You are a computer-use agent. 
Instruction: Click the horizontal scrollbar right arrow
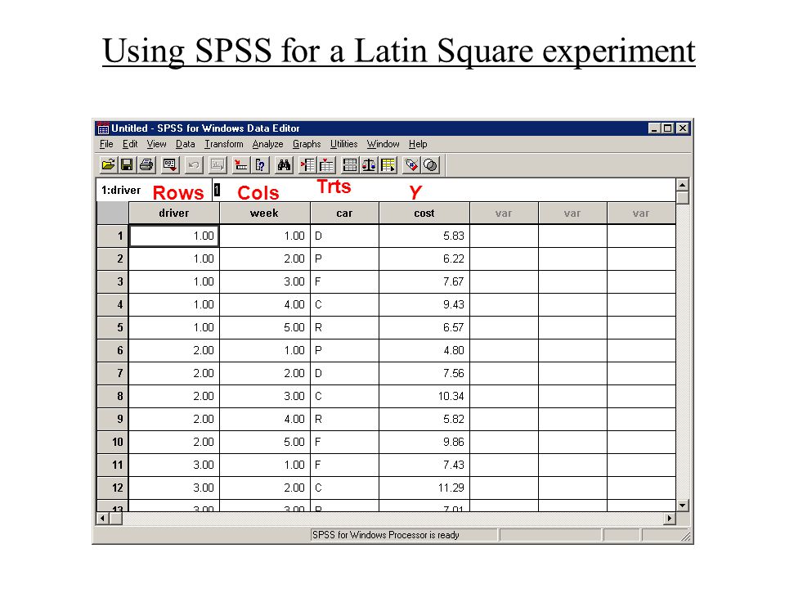click(x=670, y=518)
